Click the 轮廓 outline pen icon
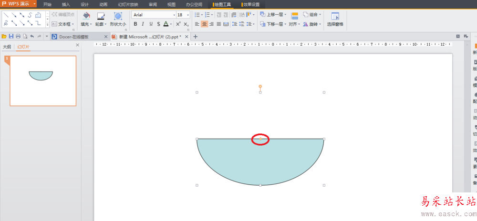Screen dimensions: 477x221 point(101,16)
